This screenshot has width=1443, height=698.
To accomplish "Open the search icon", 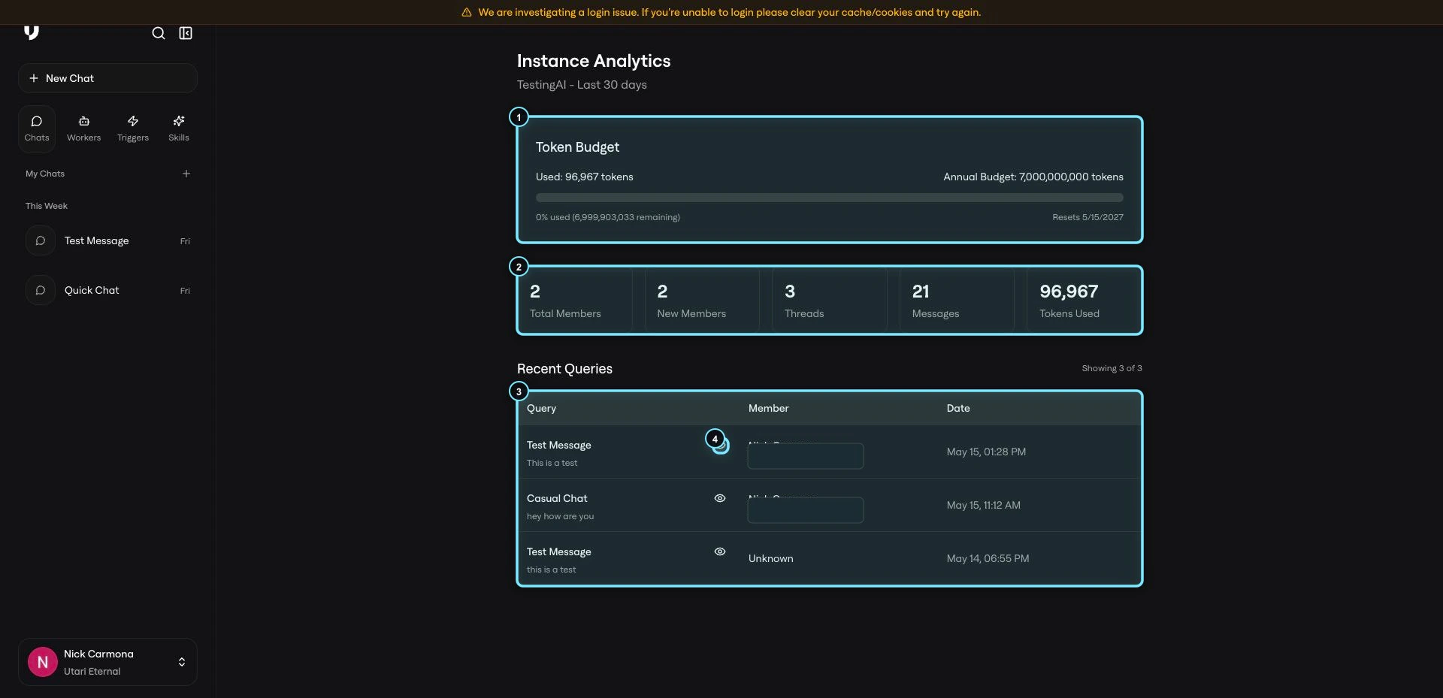I will (159, 33).
